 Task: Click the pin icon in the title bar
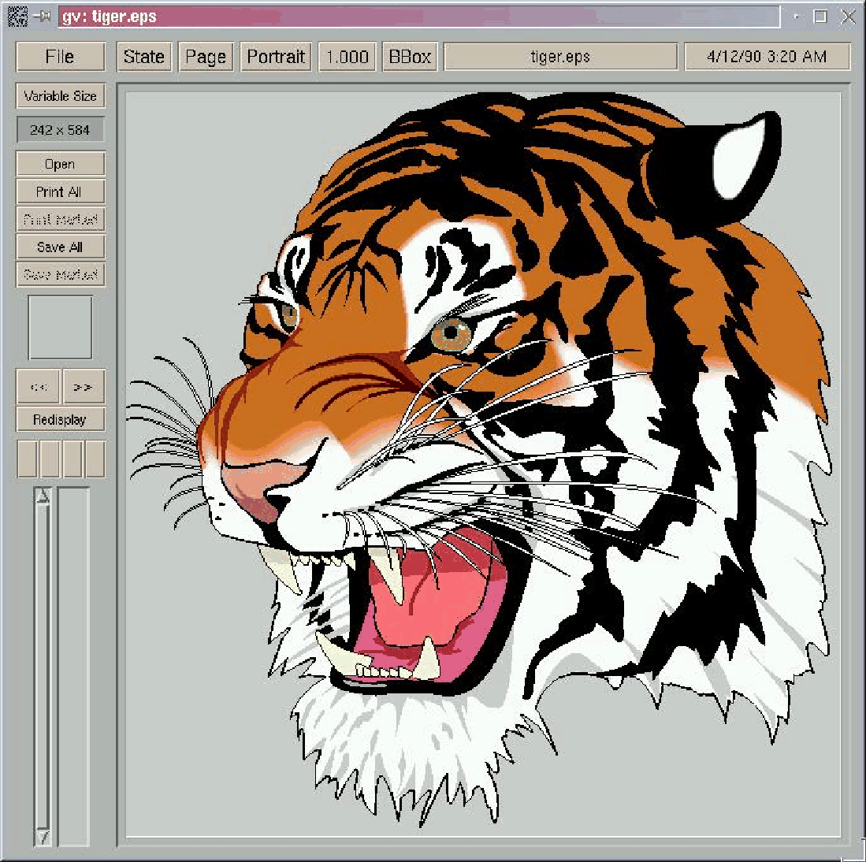[42, 17]
